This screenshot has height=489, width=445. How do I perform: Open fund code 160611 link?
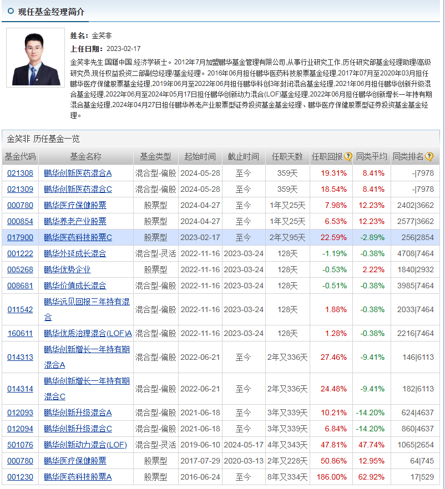pyautogui.click(x=20, y=333)
